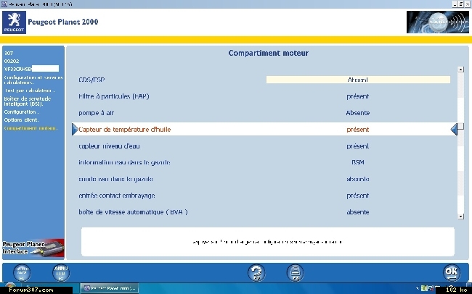
Task: Click 'présent' value for capteur niveau d'eau
Action: 357,146
